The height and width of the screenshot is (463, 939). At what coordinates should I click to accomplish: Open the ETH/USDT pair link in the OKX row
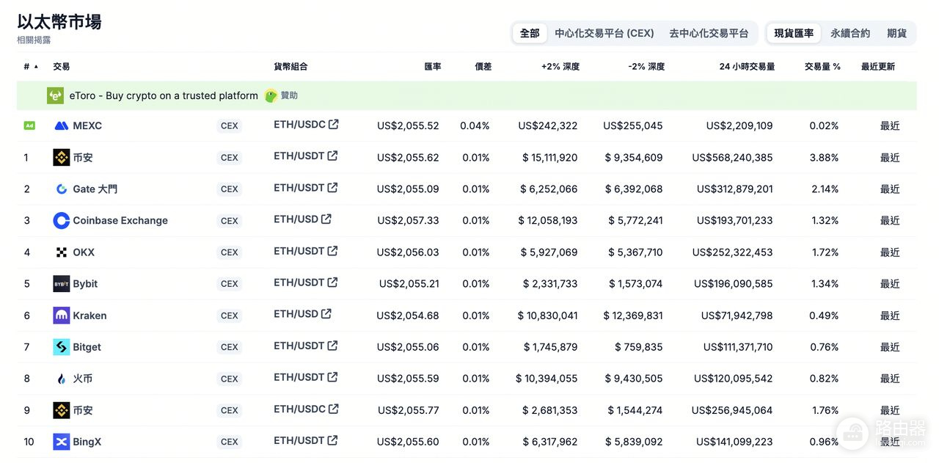click(x=299, y=250)
